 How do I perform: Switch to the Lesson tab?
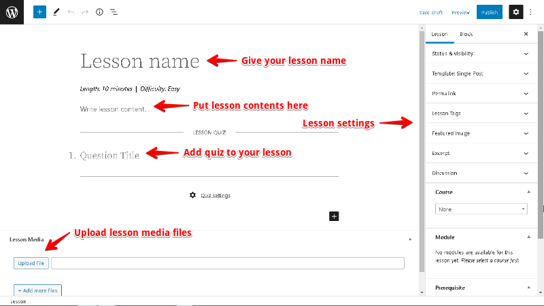point(439,34)
